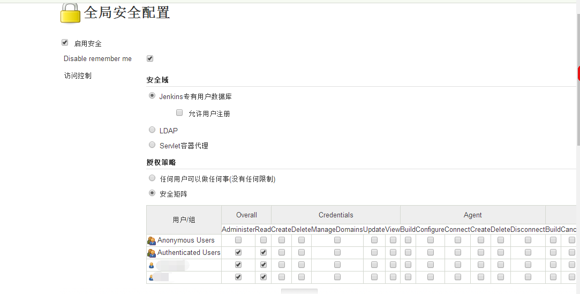This screenshot has width=580, height=294.
Task: Click the group icon beside Authenticated Users
Action: [x=152, y=253]
